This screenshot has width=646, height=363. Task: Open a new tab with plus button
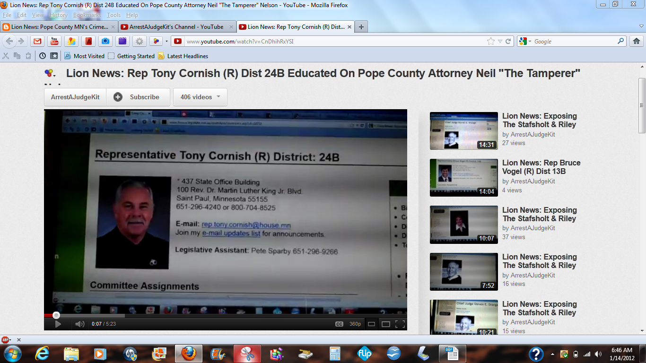pyautogui.click(x=361, y=27)
